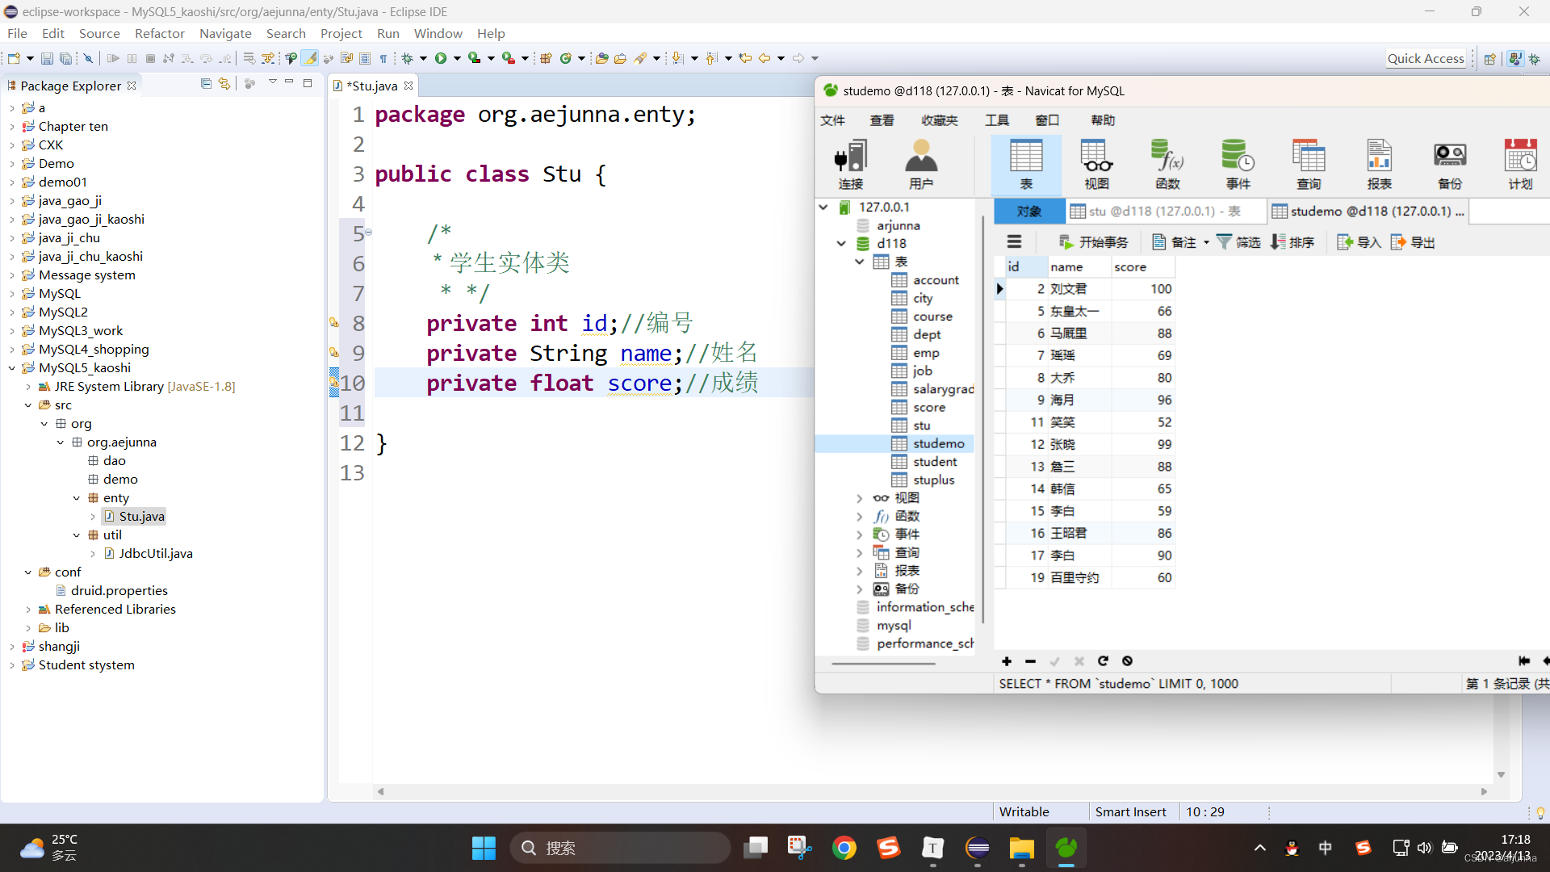Screen dimensions: 1550x872
Task: Collapse the enty package node
Action: pyautogui.click(x=77, y=498)
